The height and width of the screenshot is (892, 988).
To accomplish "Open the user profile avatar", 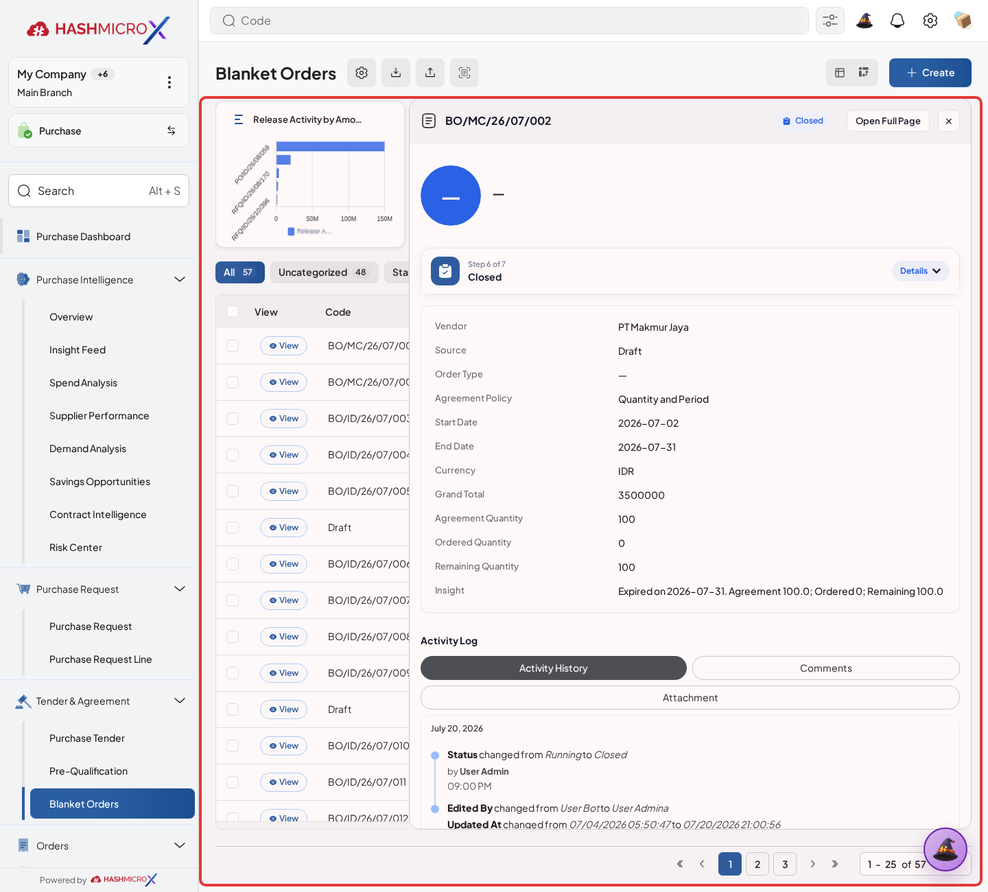I will click(x=963, y=21).
